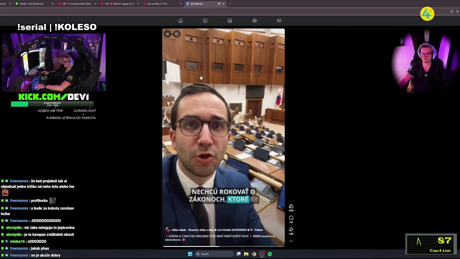Click the reel caption about 6000€ mesačne
Viewport: 460px width, 259px height.
[x=220, y=238]
